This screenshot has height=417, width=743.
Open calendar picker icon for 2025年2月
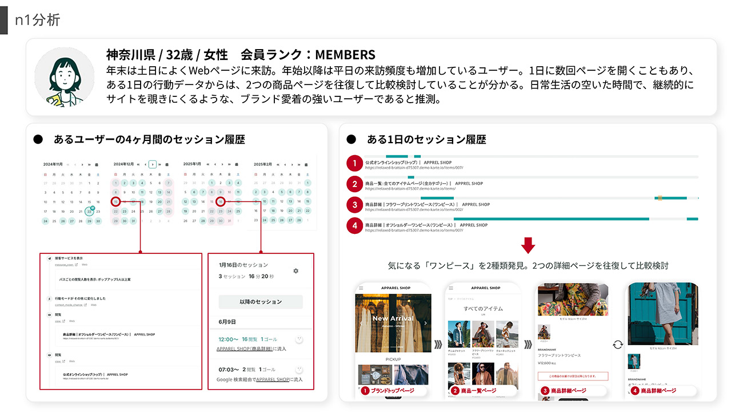click(x=306, y=164)
